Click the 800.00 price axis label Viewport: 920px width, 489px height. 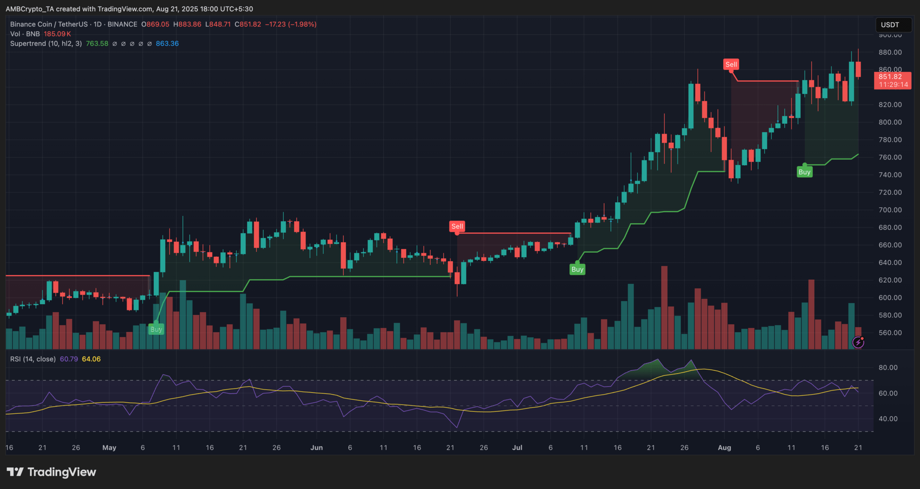tap(890, 122)
